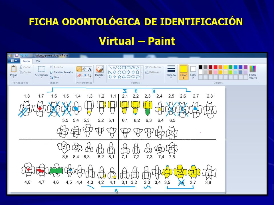
Task: Select the Text tool
Action: pos(90,69)
